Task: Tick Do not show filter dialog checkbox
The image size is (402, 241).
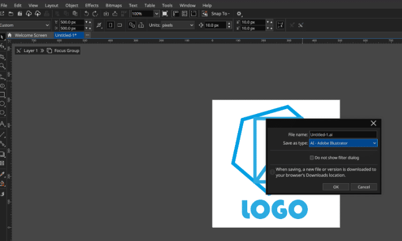Action: click(312, 158)
